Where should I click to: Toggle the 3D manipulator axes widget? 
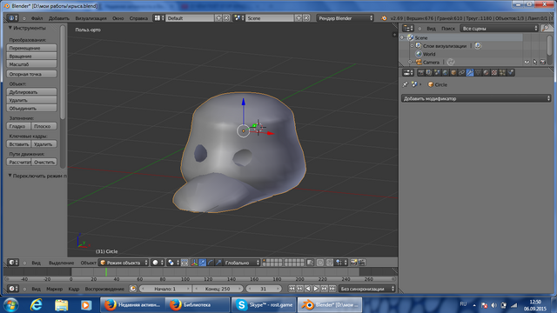[x=194, y=263]
